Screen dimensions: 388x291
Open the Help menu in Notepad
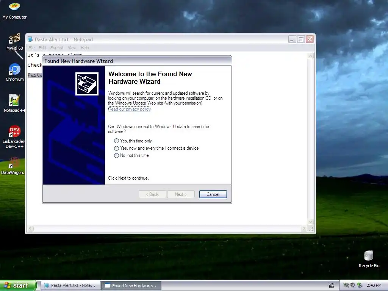click(84, 48)
